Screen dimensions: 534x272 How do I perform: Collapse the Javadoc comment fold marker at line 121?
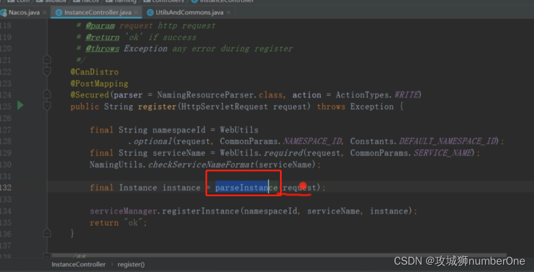pyautogui.click(x=47, y=59)
